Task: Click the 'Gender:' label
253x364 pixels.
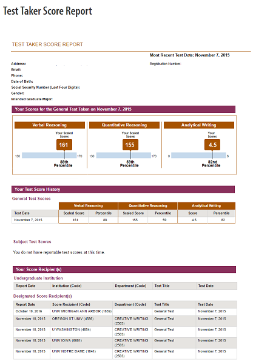Action: (18, 93)
